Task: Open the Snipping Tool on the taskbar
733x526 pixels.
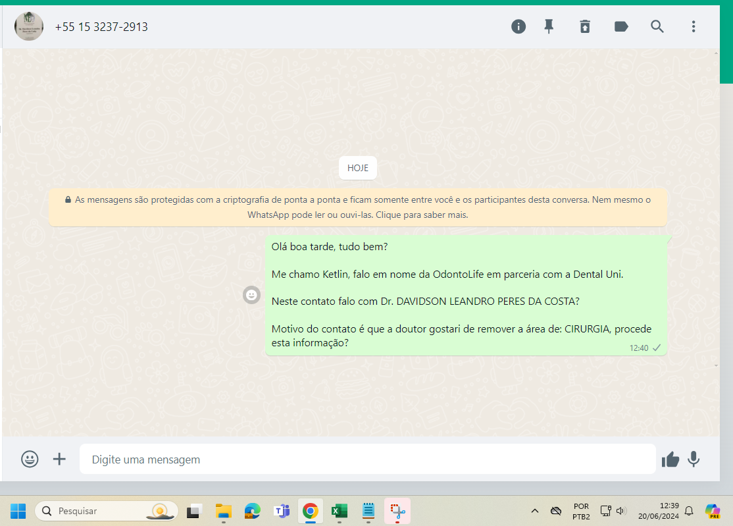Action: pyautogui.click(x=397, y=511)
